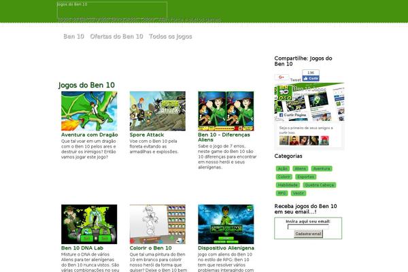The image size is (408, 272).
Task: Click Ben 10 - Diferenças Aliens title
Action: coord(224,137)
